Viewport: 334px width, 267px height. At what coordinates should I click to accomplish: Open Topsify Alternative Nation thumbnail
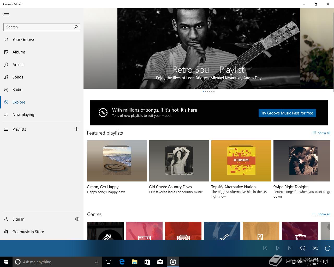coord(241,161)
